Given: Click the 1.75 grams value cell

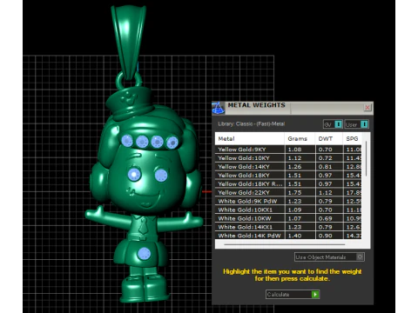Looking at the screenshot, I should (x=300, y=193).
